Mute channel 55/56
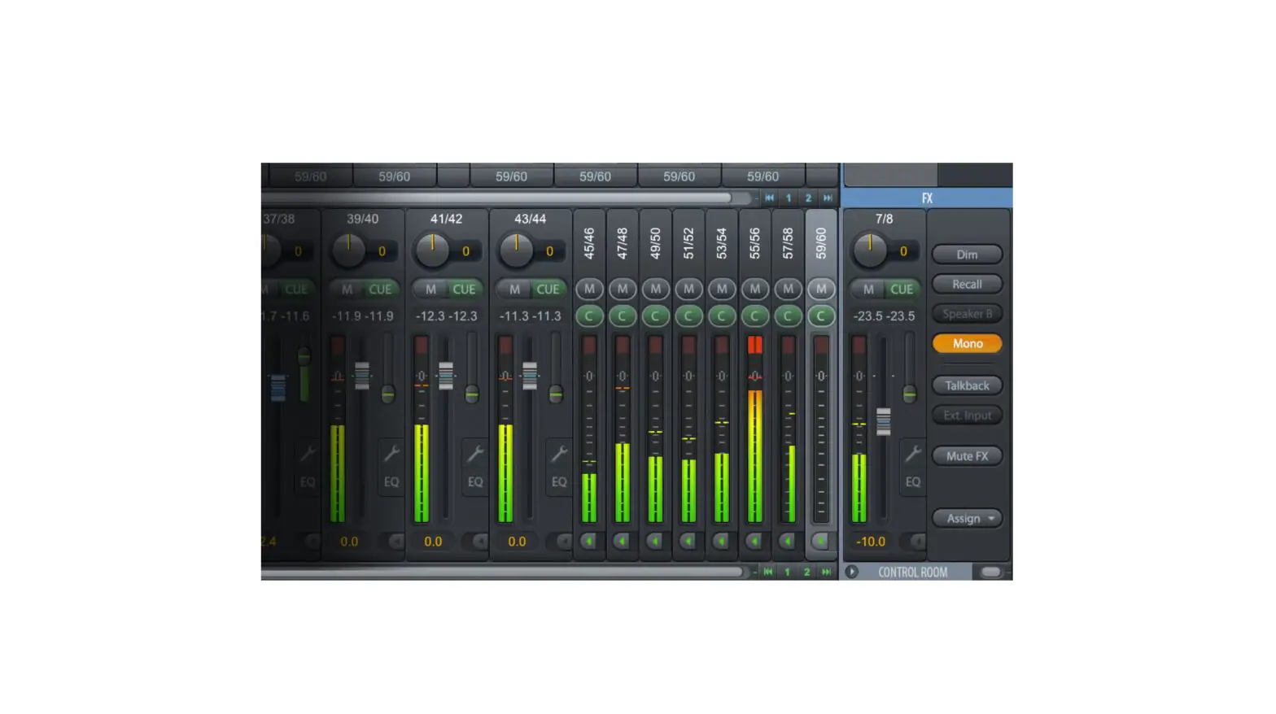1276x714 pixels. [x=755, y=289]
